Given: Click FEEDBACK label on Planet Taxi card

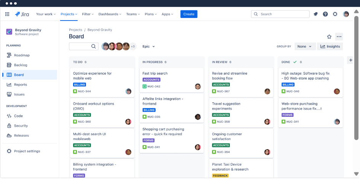Looking at the screenshot, I should pos(220,176).
